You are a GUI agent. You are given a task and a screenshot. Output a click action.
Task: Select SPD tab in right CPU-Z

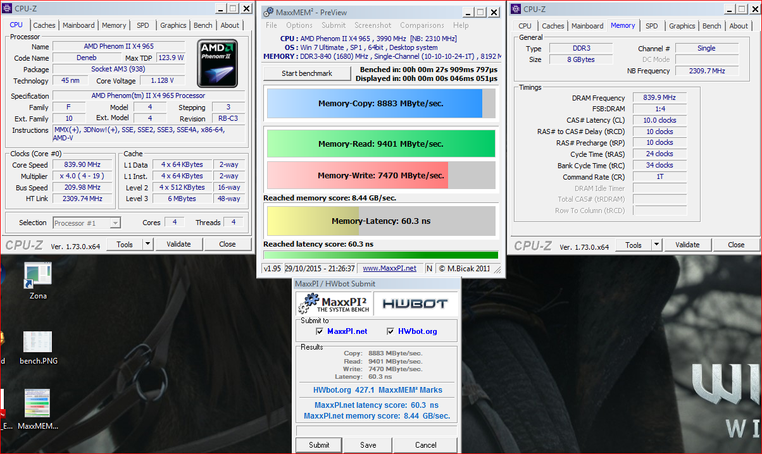pos(652,26)
